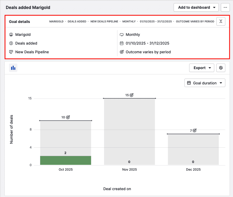Select the bar chart view icon
Image resolution: width=233 pixels, height=197 pixels.
coord(13,68)
